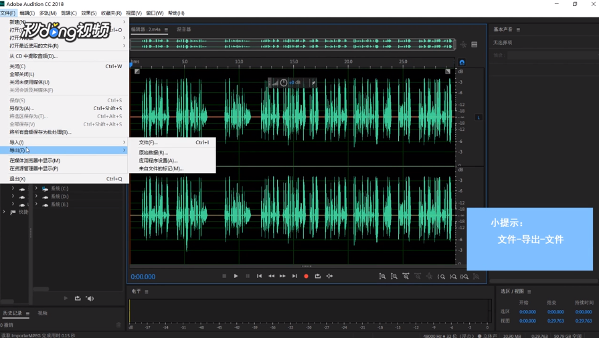
Task: Choose Exit (退出) in File menu
Action: [x=64, y=179]
